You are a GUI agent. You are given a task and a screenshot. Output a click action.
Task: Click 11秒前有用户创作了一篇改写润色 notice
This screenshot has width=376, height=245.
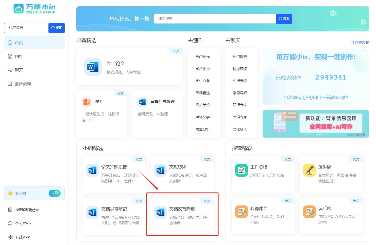(316, 98)
